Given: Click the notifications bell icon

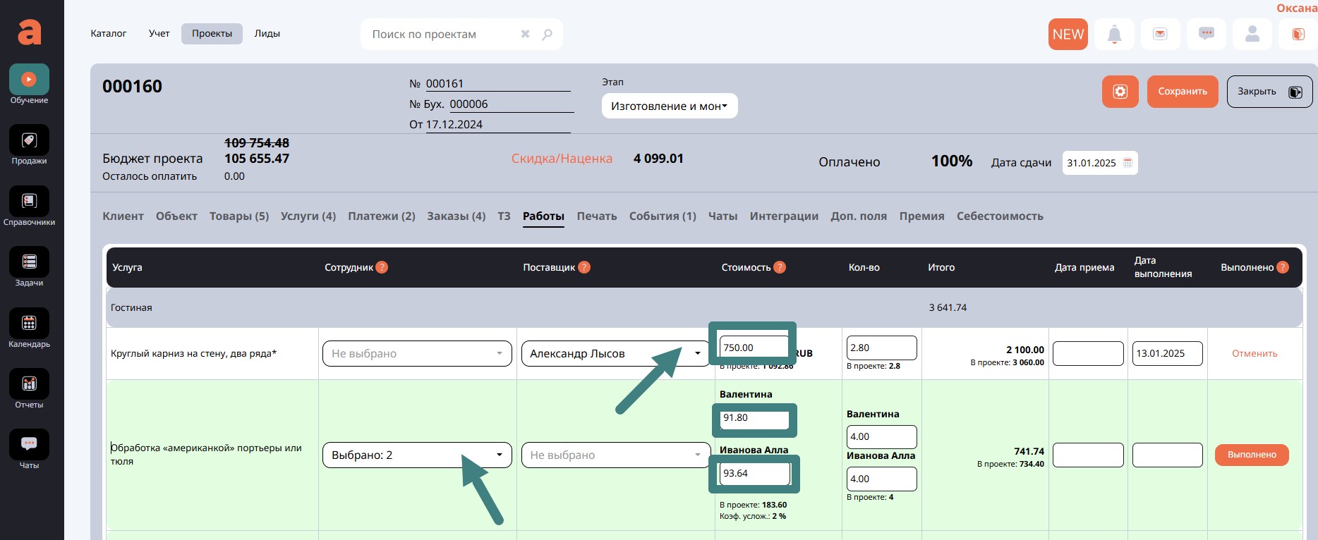Looking at the screenshot, I should [x=1114, y=34].
